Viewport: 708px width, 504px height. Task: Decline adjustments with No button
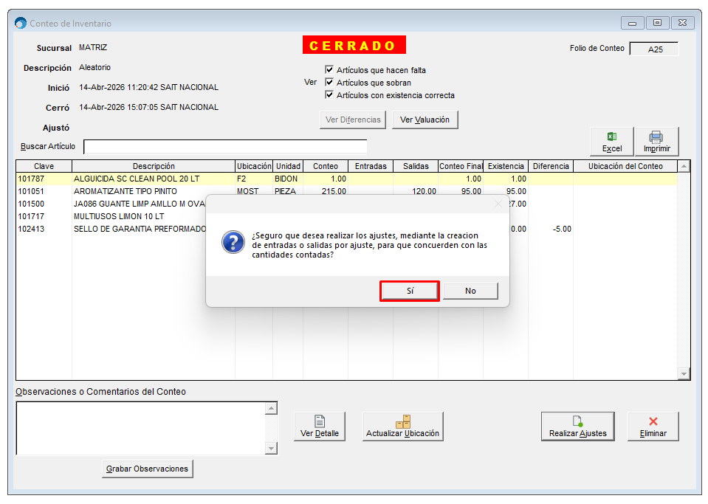click(470, 291)
